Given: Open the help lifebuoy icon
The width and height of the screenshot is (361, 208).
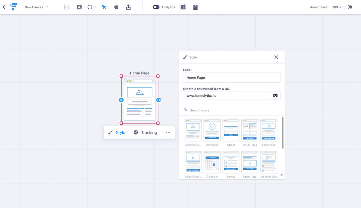Looking at the screenshot, I should 350,7.
